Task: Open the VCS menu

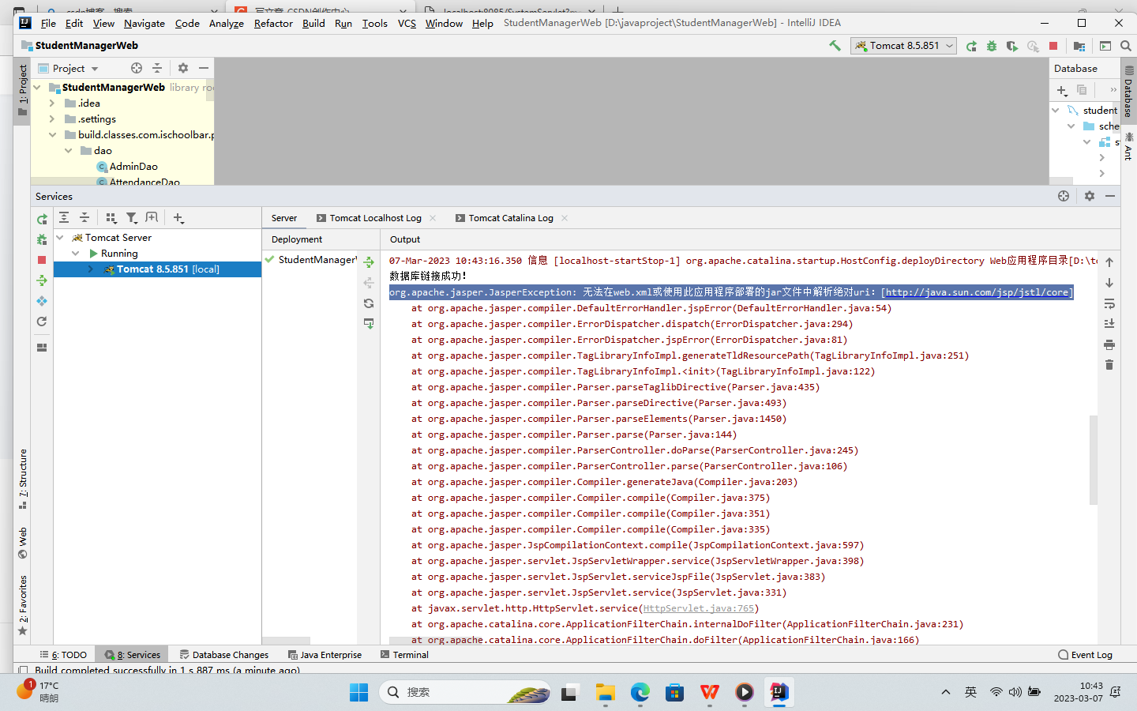Action: (x=407, y=23)
